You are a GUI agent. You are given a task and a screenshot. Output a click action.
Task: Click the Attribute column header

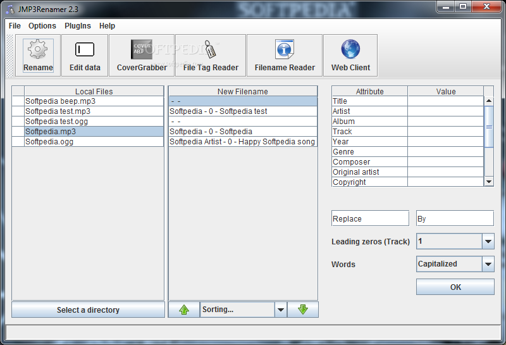coord(369,91)
